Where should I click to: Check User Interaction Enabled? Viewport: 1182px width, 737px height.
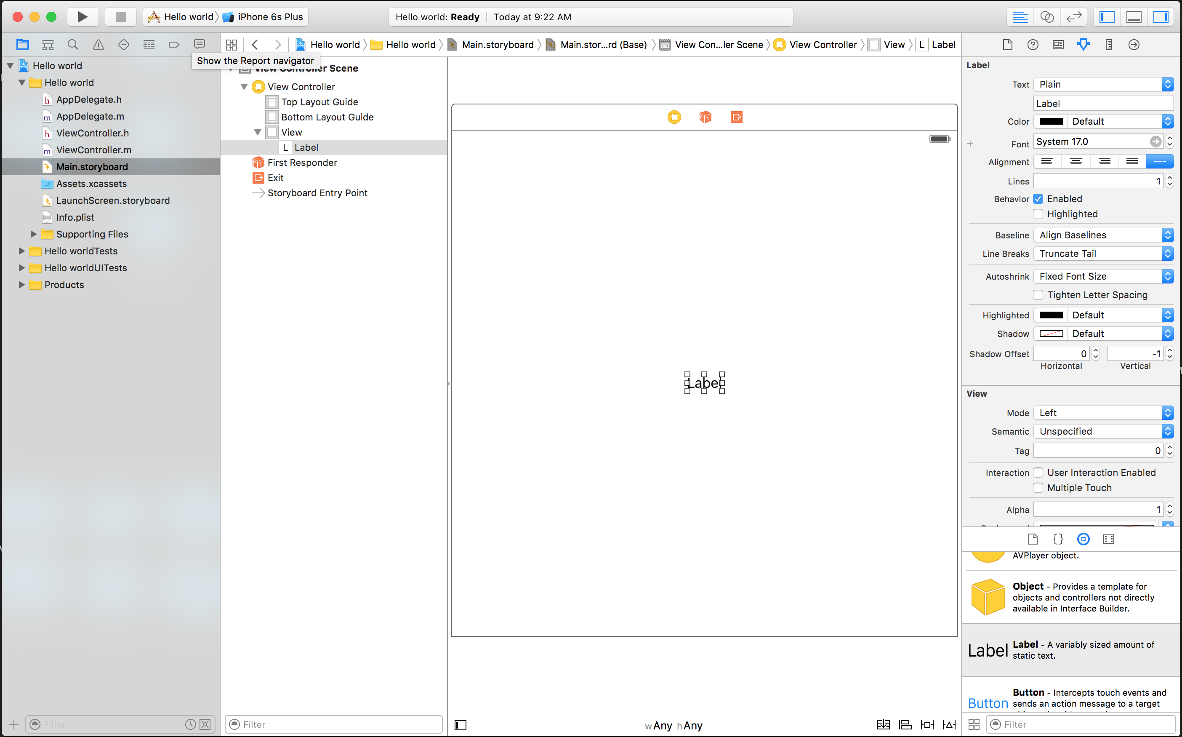(x=1038, y=473)
